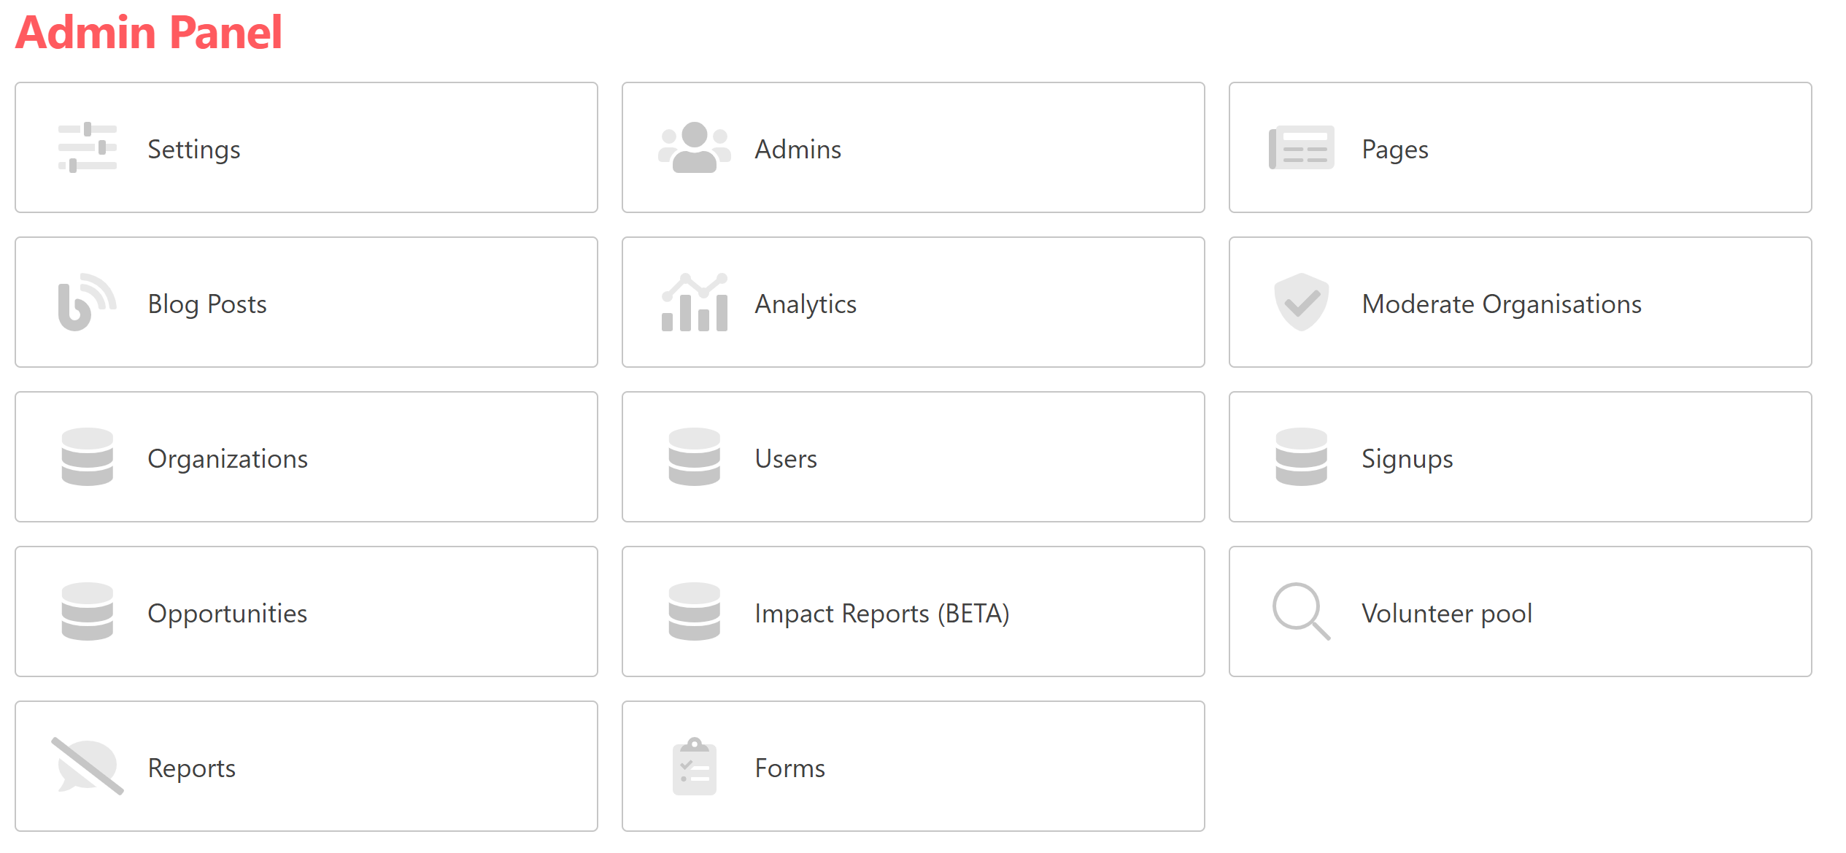Open the Analytics link text
The height and width of the screenshot is (853, 1846).
click(x=805, y=304)
